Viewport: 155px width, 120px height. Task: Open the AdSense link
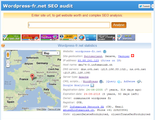click(x=129, y=81)
